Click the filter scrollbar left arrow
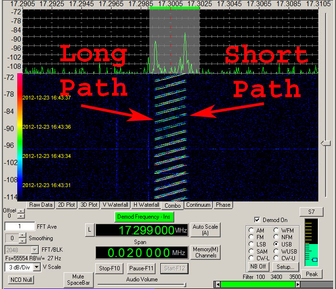 coord(217,285)
